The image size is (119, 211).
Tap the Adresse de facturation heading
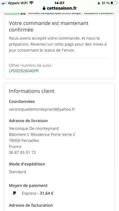[x=31, y=205]
